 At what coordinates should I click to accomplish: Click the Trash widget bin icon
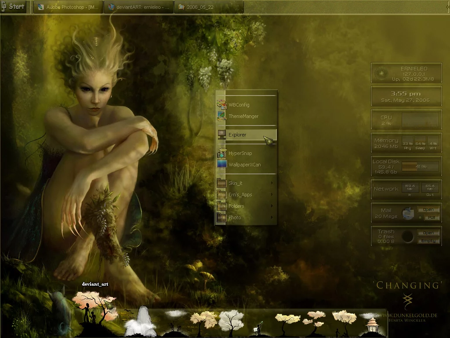[x=408, y=237]
